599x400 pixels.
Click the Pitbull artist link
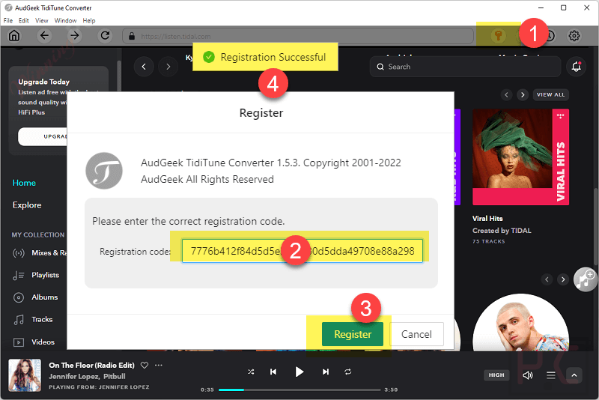115,376
